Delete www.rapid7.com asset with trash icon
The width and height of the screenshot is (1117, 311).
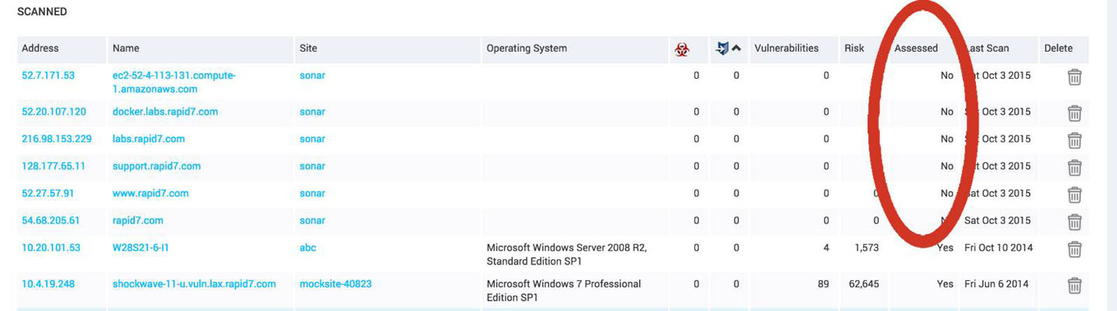click(x=1074, y=194)
